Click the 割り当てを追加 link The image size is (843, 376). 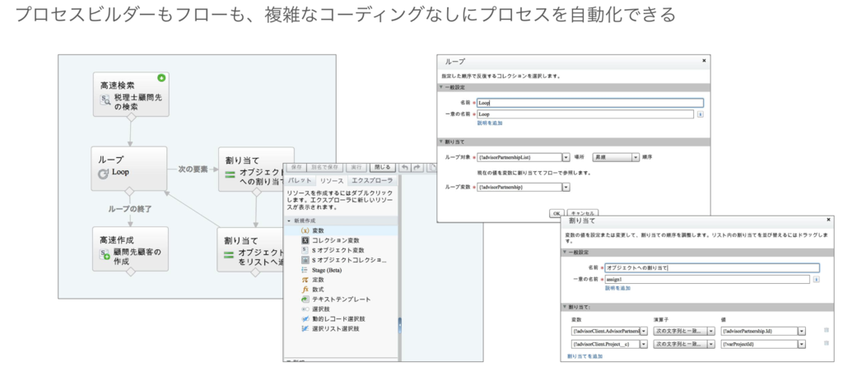click(x=585, y=356)
